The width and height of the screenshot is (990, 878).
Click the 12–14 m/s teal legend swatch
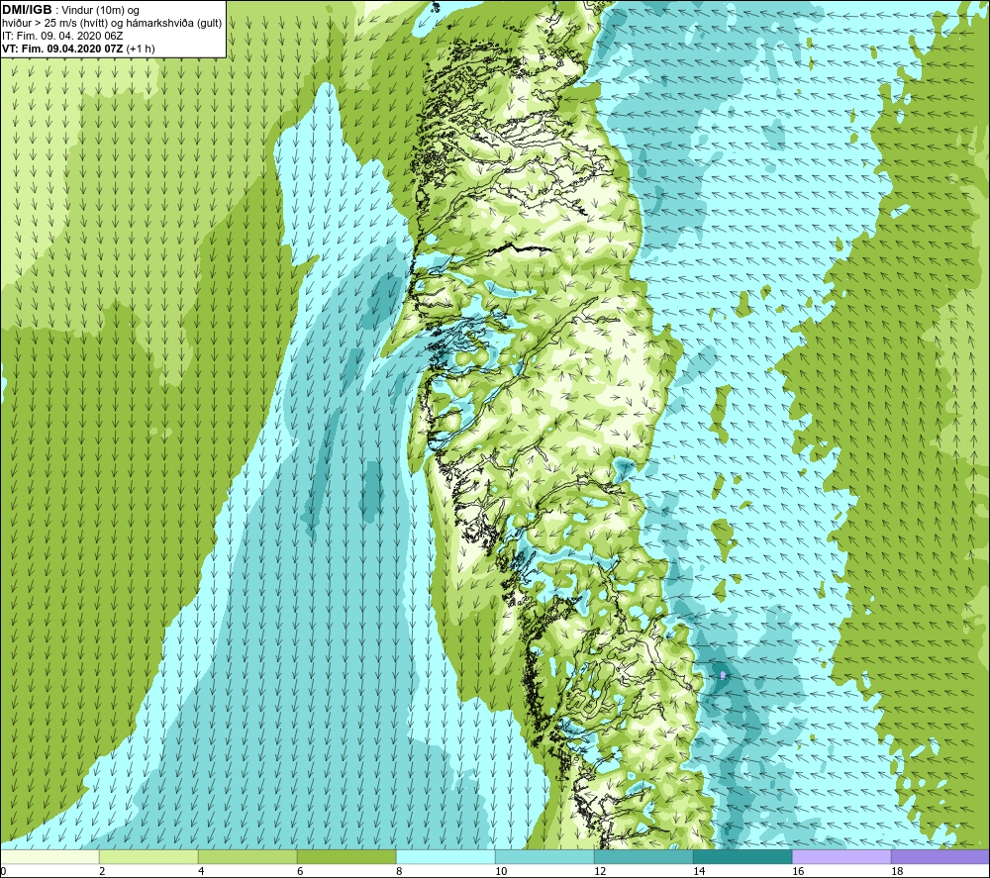[643, 856]
